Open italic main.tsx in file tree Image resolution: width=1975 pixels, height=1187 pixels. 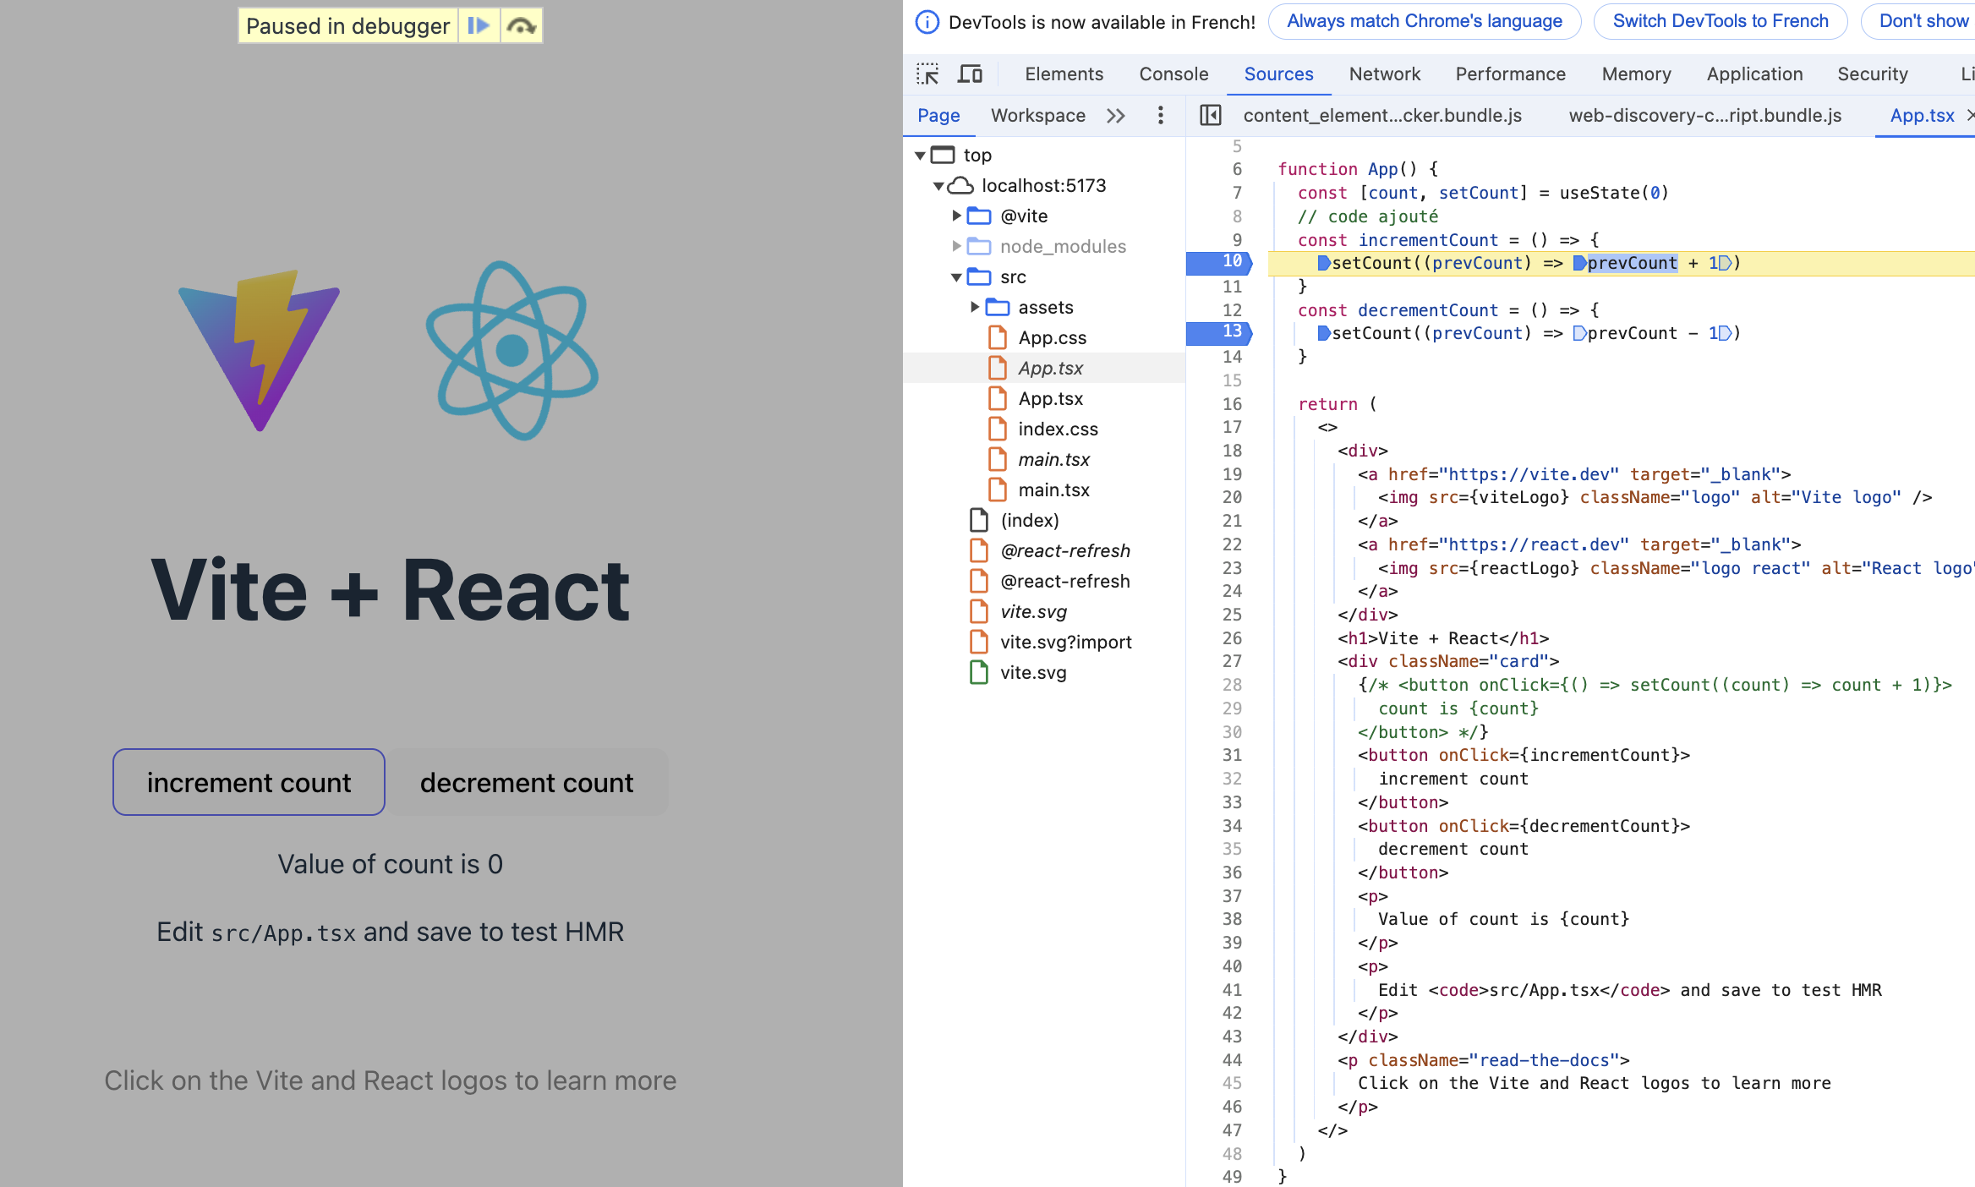pyautogui.click(x=1053, y=460)
